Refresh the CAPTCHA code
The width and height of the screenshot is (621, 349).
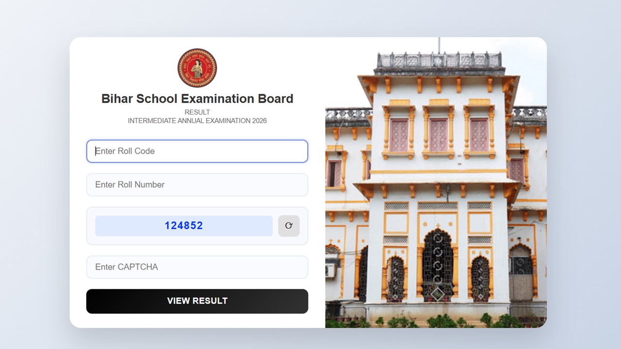tap(289, 226)
